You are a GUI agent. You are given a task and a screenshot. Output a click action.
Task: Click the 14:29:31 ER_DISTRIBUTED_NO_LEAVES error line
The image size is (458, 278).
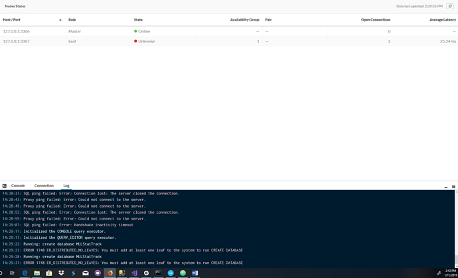(x=123, y=263)
